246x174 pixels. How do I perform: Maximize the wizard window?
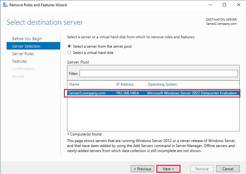click(x=224, y=5)
